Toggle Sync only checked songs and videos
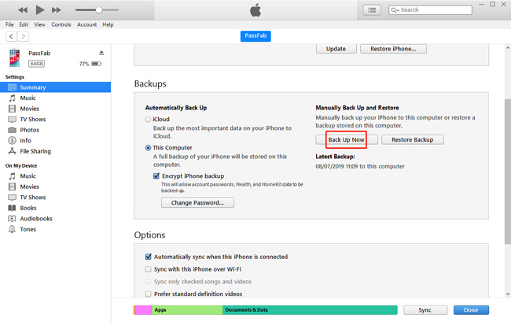 click(x=149, y=282)
